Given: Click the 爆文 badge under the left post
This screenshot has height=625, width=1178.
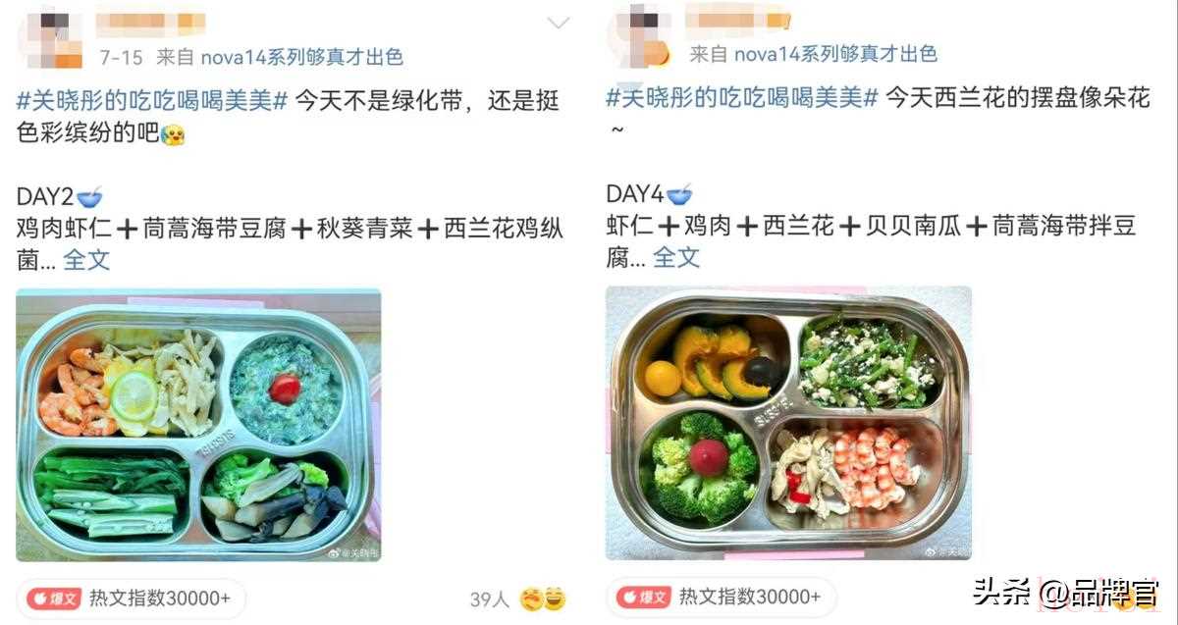Looking at the screenshot, I should [53, 598].
